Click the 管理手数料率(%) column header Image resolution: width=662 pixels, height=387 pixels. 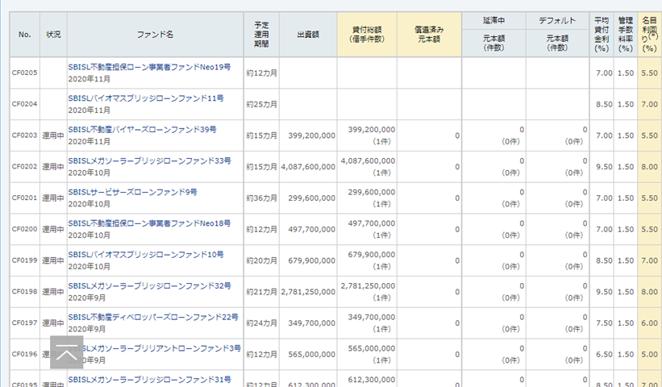[x=626, y=35]
